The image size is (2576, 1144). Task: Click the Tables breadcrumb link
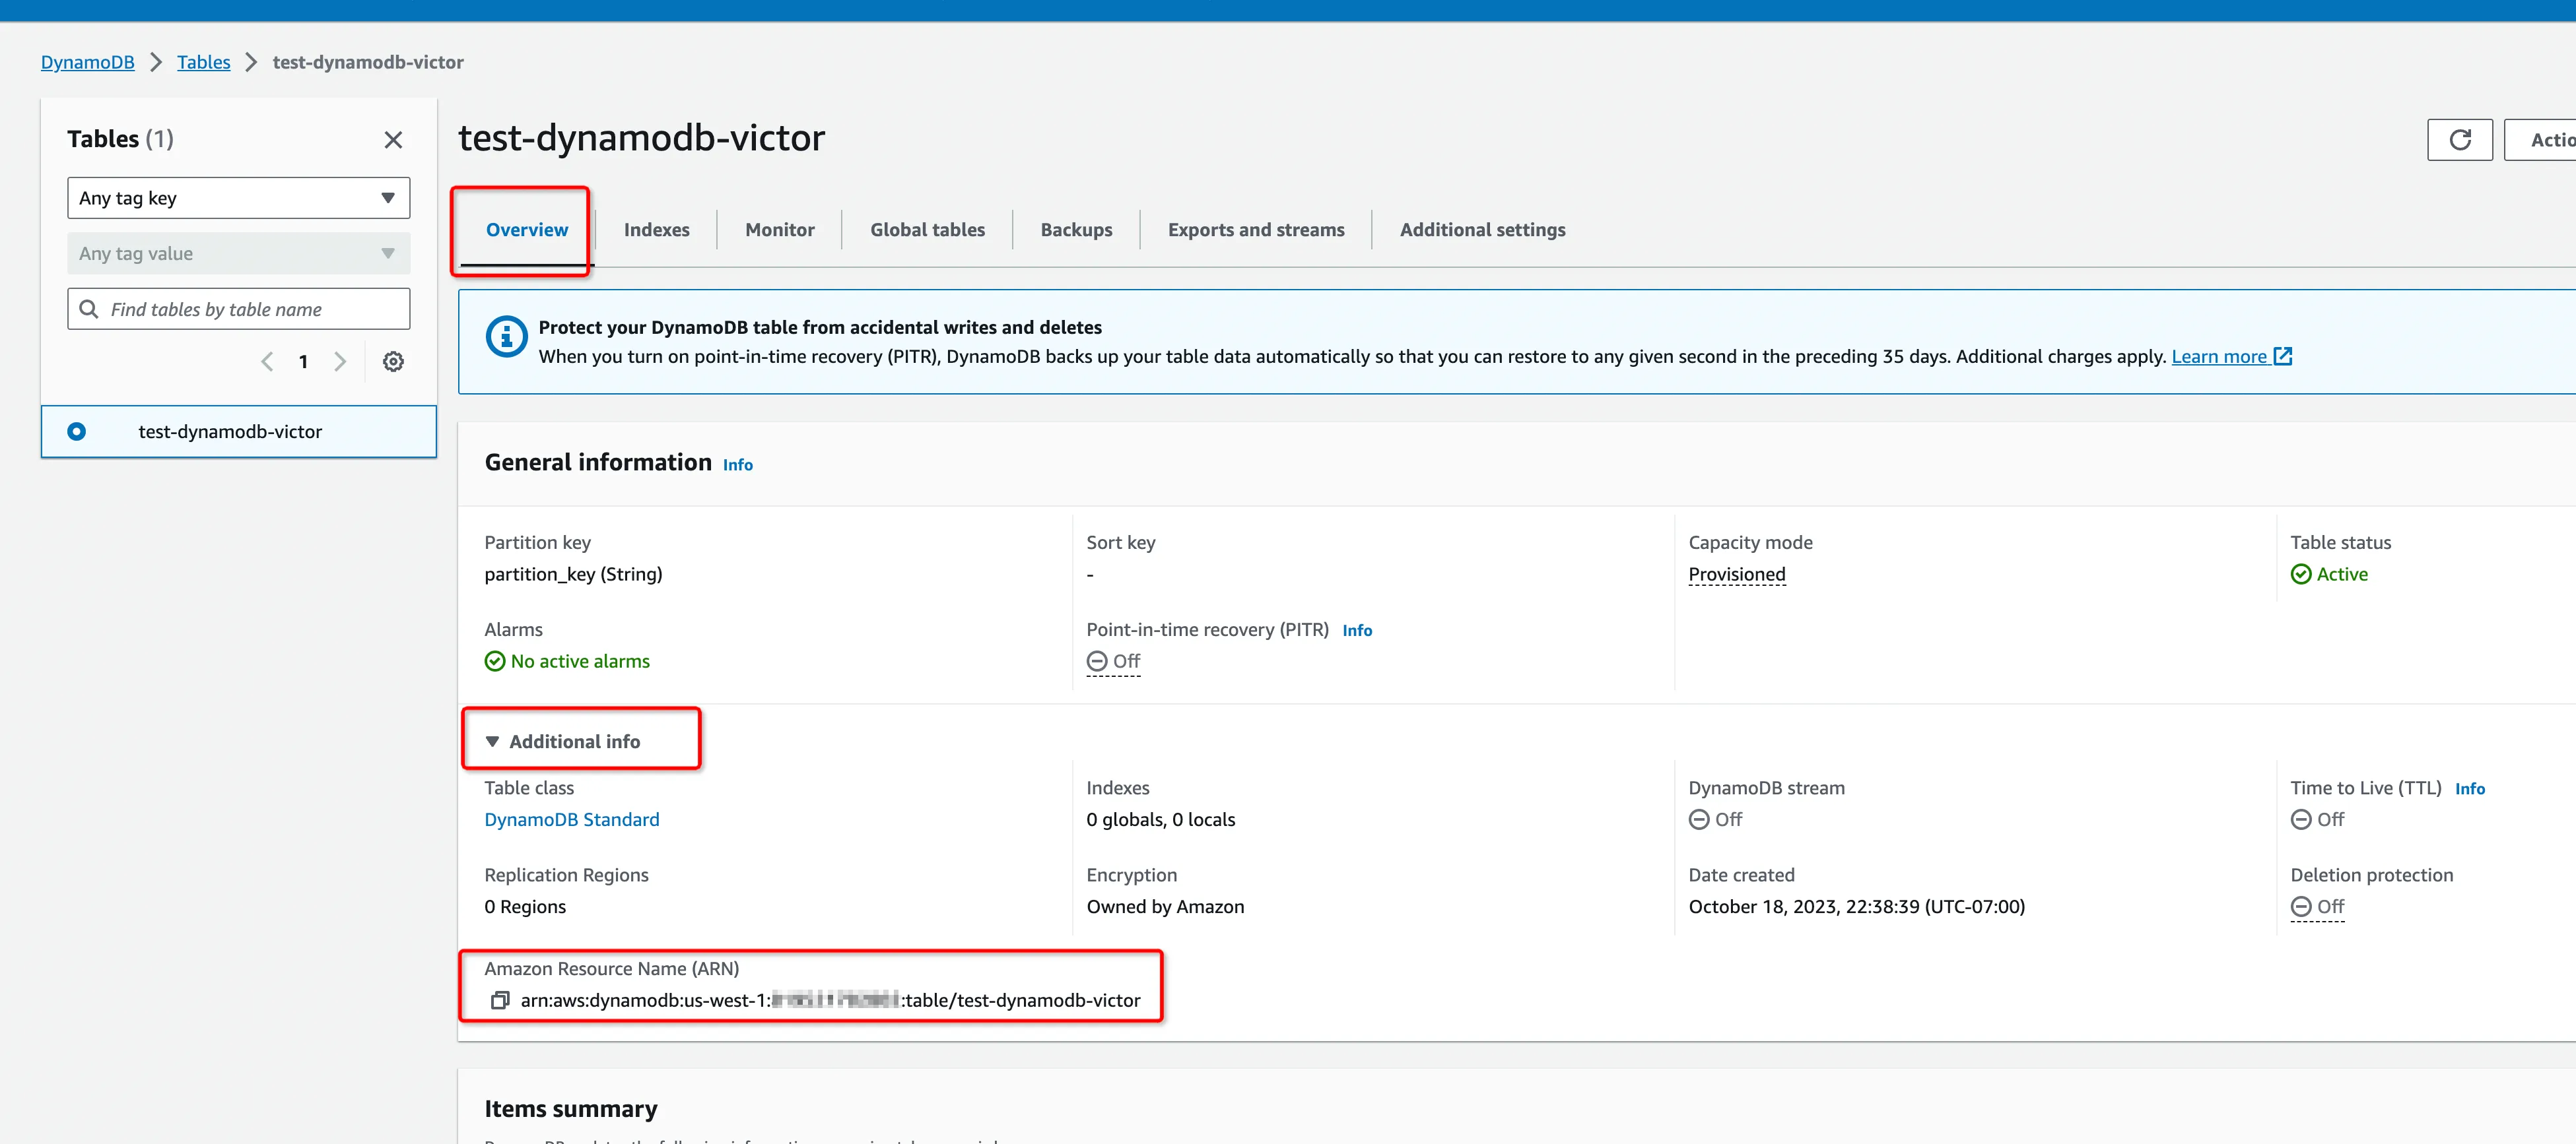(203, 62)
